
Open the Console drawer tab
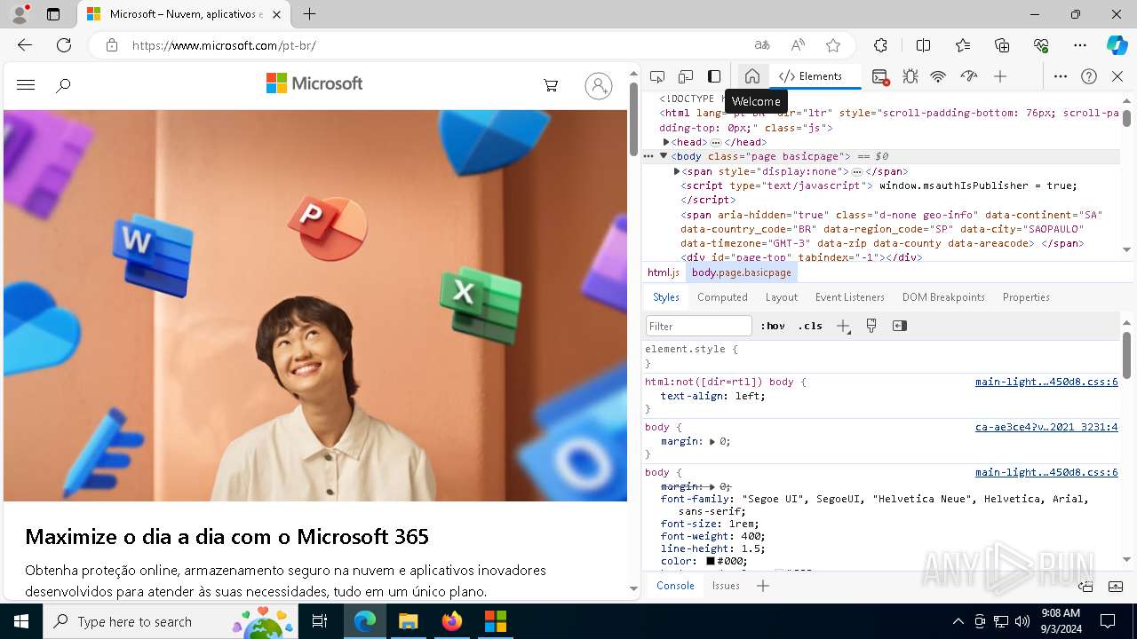(x=675, y=586)
